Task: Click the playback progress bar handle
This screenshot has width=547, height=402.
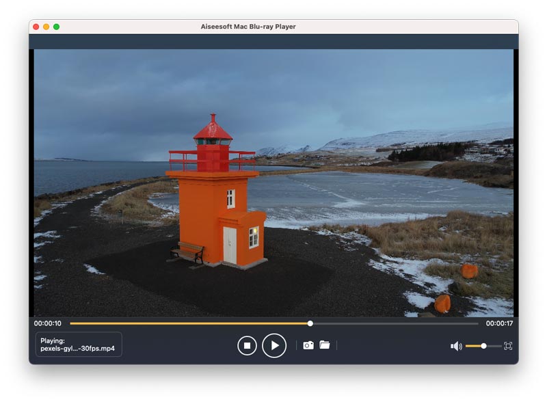Action: 310,323
